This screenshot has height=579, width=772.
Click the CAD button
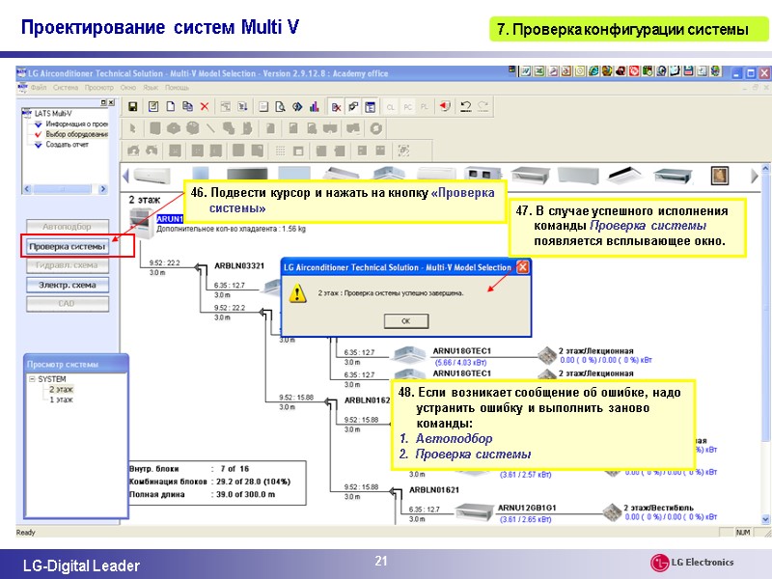(67, 304)
